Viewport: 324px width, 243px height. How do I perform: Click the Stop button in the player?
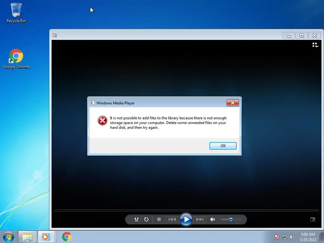pyautogui.click(x=159, y=220)
